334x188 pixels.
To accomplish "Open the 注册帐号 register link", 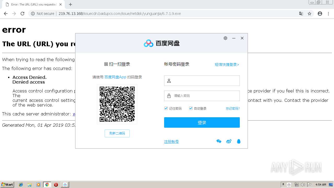I will pyautogui.click(x=171, y=142).
